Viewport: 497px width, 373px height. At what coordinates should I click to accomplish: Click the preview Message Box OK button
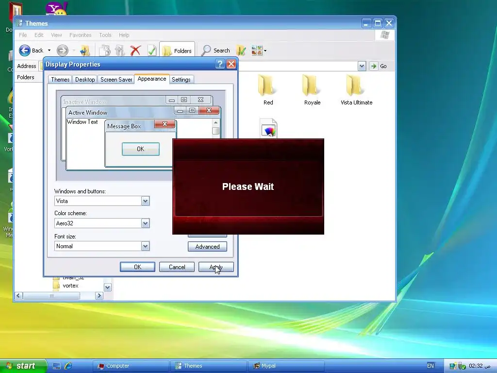[140, 149]
